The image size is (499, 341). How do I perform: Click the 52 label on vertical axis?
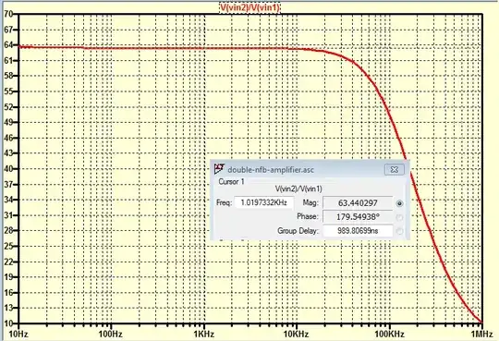click(8, 107)
